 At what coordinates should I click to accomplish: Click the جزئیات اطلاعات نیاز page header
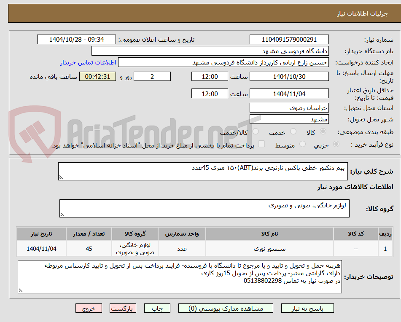[362, 13]
